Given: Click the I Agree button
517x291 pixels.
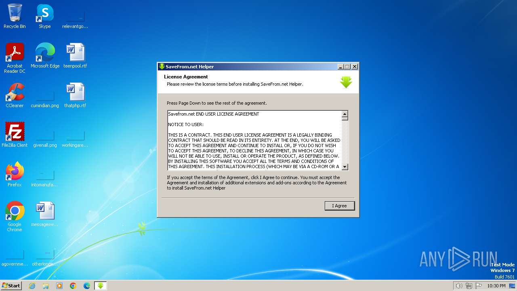Looking at the screenshot, I should (x=340, y=206).
